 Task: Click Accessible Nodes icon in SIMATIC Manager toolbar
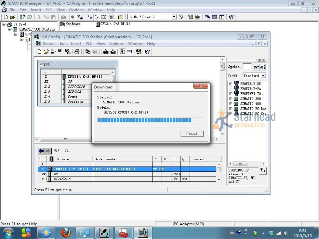(x=22, y=17)
